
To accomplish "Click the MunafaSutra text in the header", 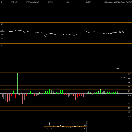I will coord(34,2).
